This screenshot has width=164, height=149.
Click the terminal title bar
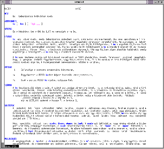click(79, 2)
